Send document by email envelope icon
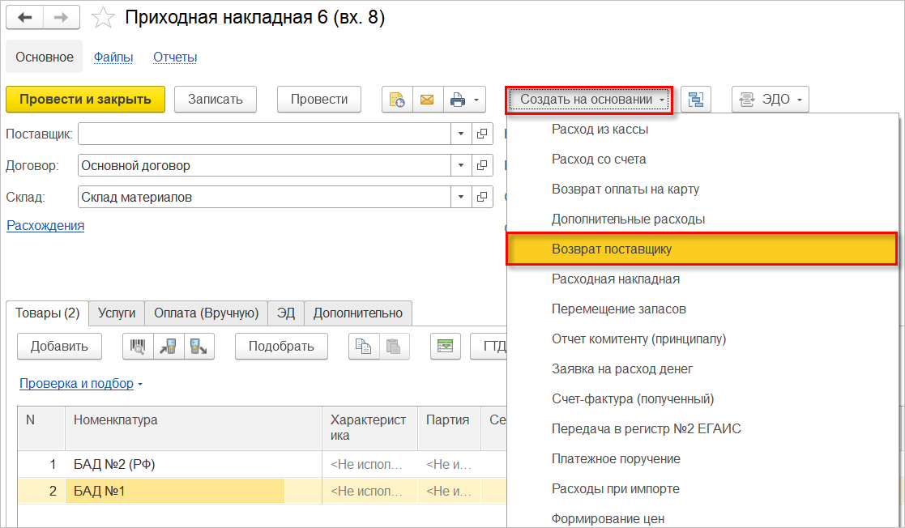 tap(427, 100)
